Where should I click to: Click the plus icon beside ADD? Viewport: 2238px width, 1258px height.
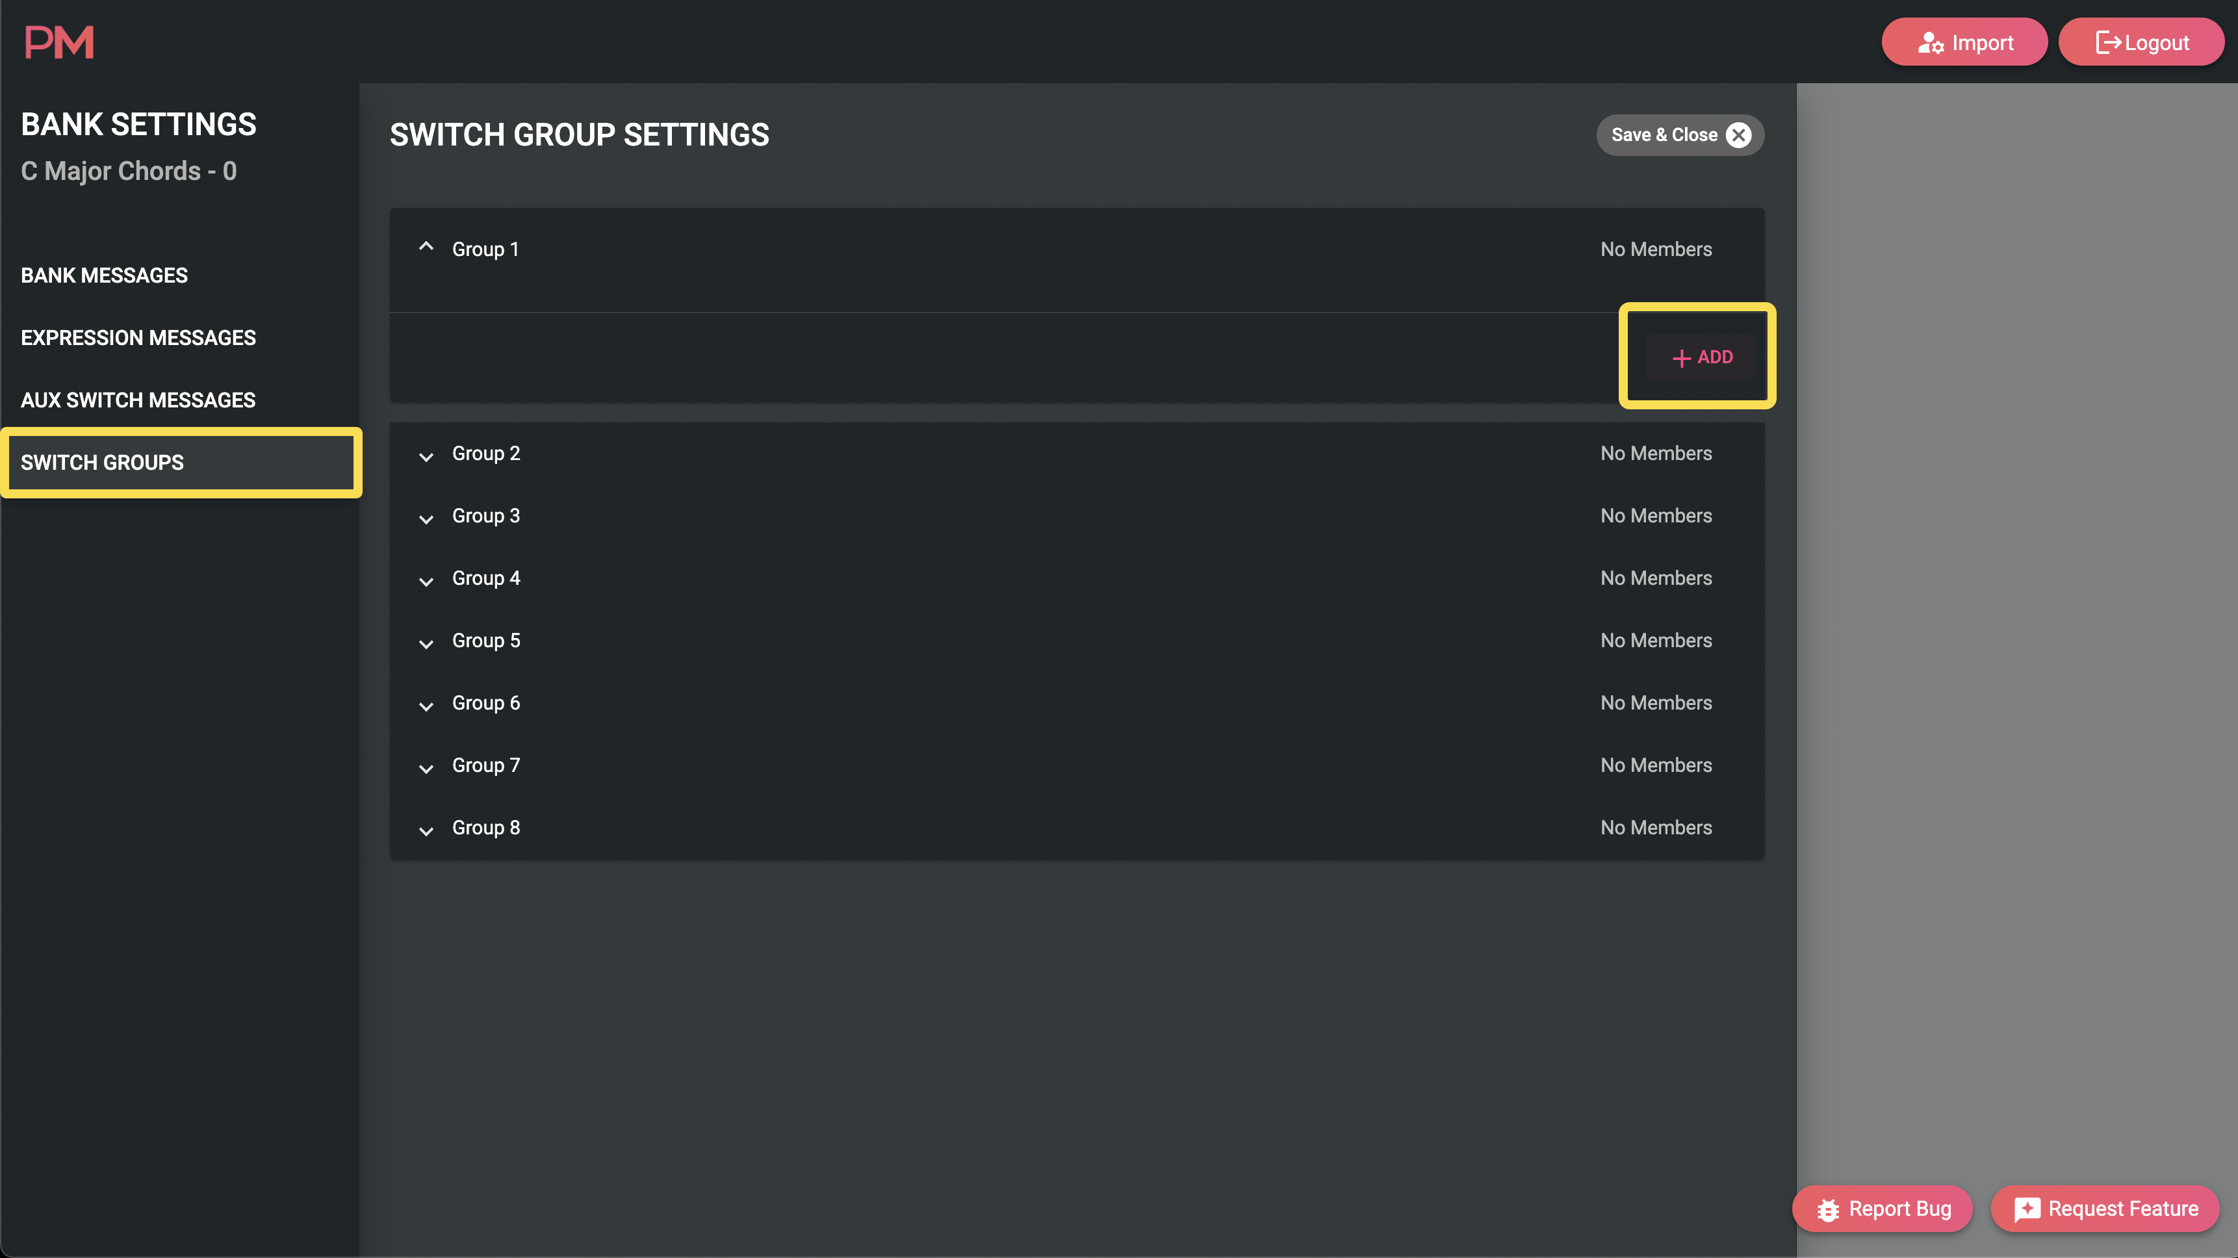pyautogui.click(x=1681, y=358)
